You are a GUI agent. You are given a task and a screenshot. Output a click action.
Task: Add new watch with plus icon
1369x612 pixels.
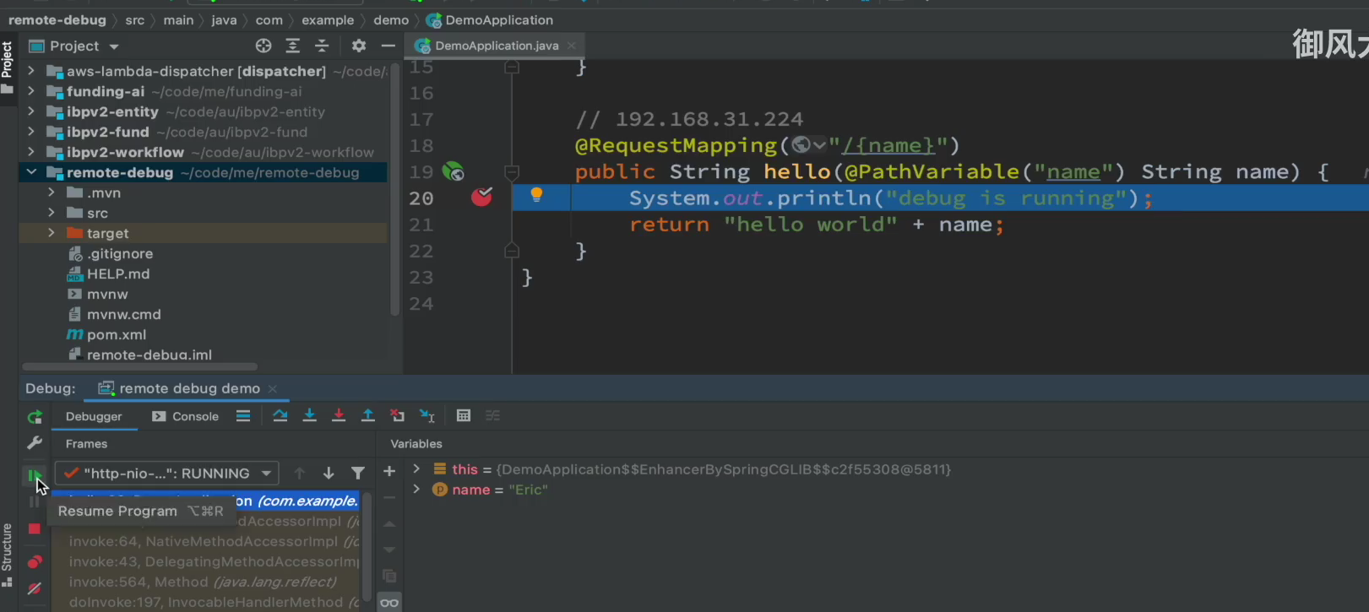[x=389, y=472]
